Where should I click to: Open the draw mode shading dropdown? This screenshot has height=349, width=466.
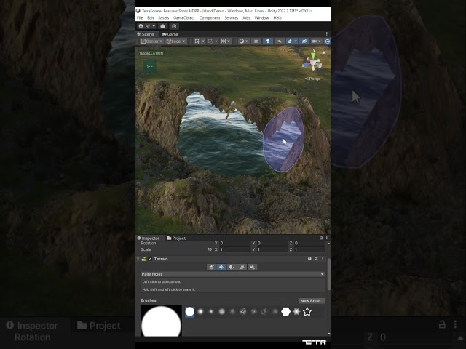tap(243, 41)
